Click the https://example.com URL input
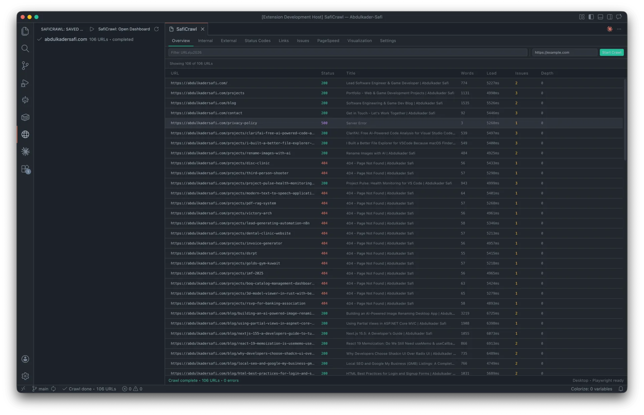 coord(564,52)
